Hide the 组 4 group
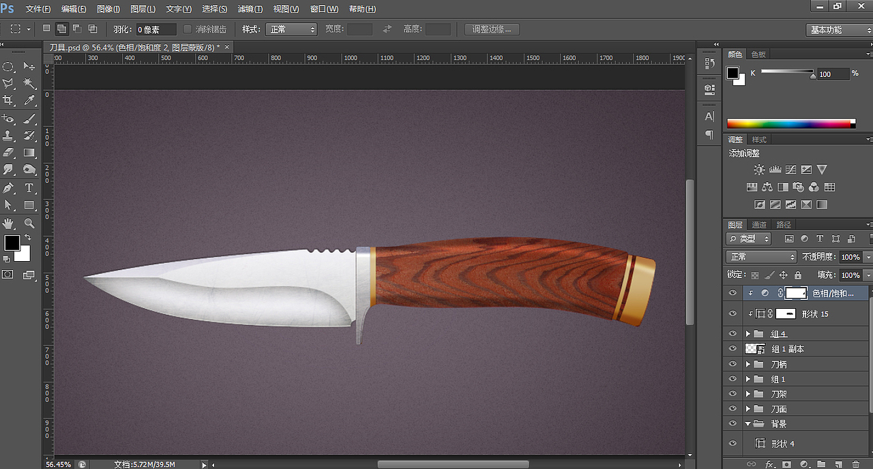 point(733,334)
